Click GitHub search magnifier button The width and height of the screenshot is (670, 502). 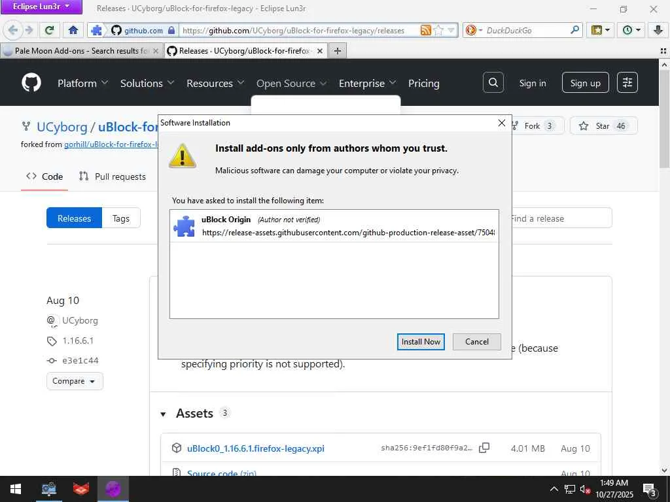[493, 82]
